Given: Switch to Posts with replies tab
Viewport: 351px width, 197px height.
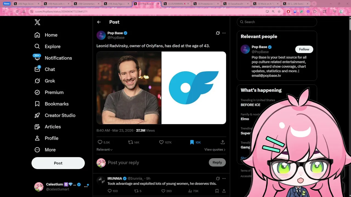Looking at the screenshot, I should click(x=57, y=4).
